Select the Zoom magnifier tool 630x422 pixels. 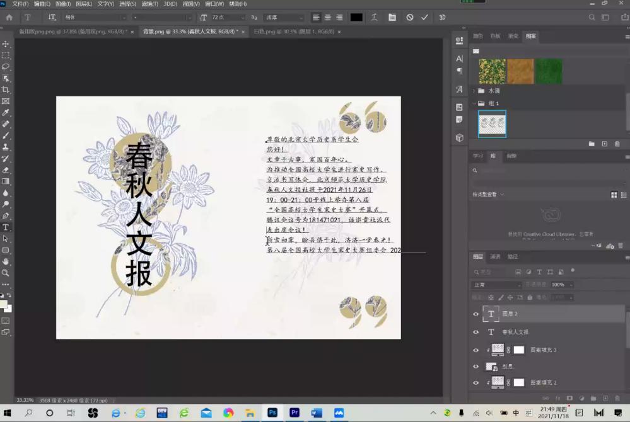(6, 273)
